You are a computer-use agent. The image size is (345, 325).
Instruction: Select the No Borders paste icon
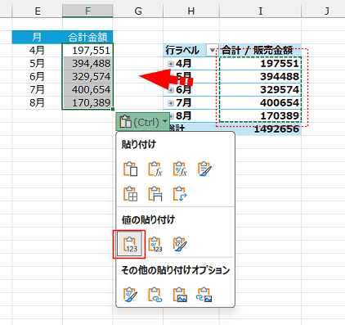point(130,194)
